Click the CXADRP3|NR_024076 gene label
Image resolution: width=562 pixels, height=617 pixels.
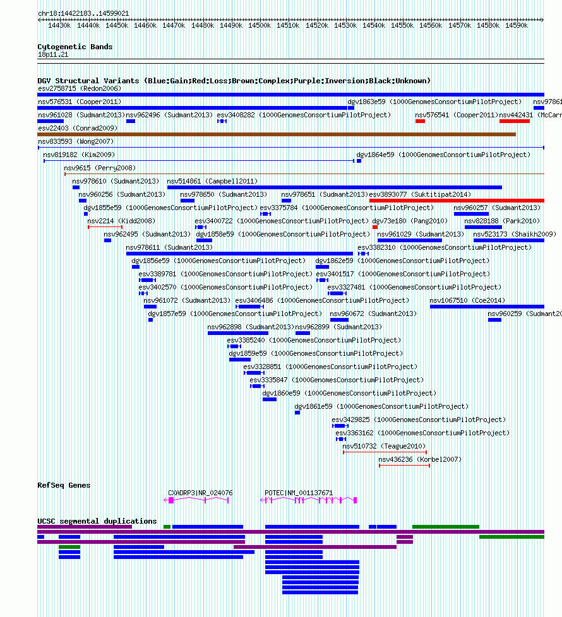200,493
